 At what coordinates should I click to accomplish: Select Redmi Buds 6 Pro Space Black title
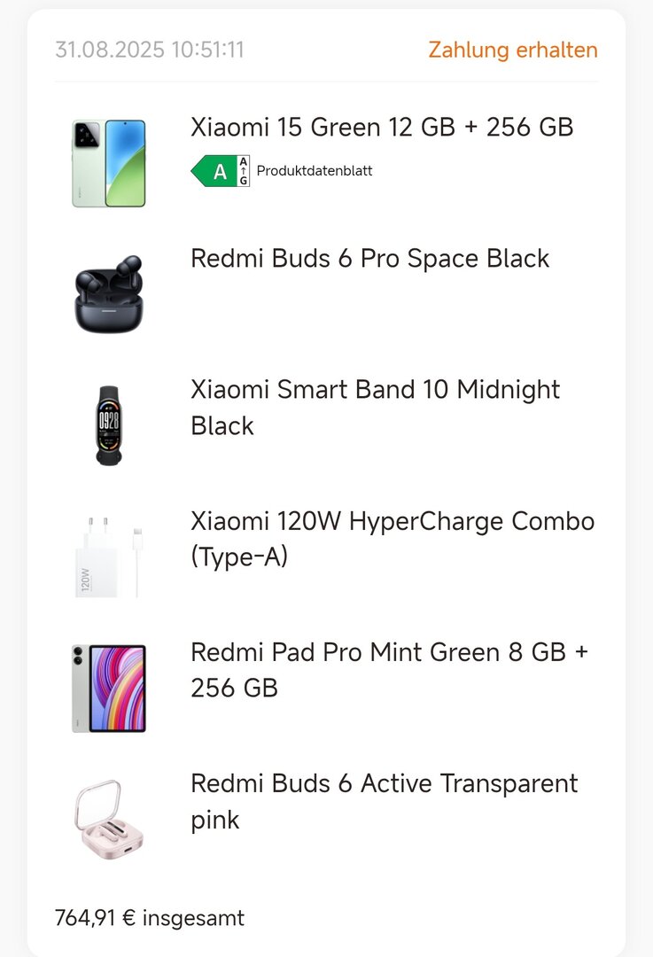[x=370, y=259]
